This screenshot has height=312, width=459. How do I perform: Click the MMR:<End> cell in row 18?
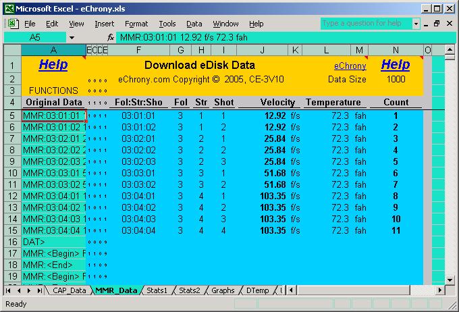click(x=53, y=265)
